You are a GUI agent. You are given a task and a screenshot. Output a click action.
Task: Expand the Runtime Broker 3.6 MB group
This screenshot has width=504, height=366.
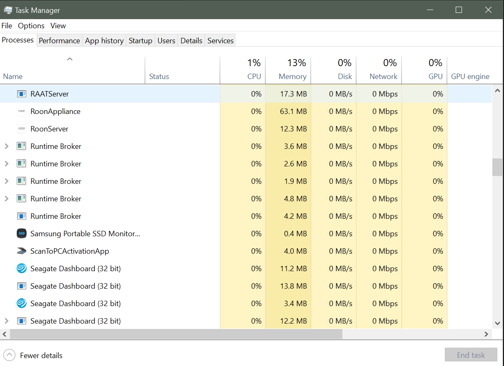[6, 146]
